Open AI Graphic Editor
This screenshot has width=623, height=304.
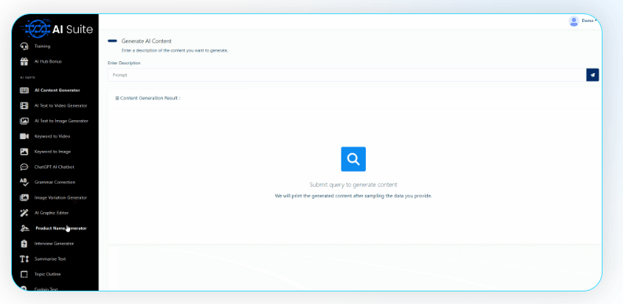click(x=52, y=213)
